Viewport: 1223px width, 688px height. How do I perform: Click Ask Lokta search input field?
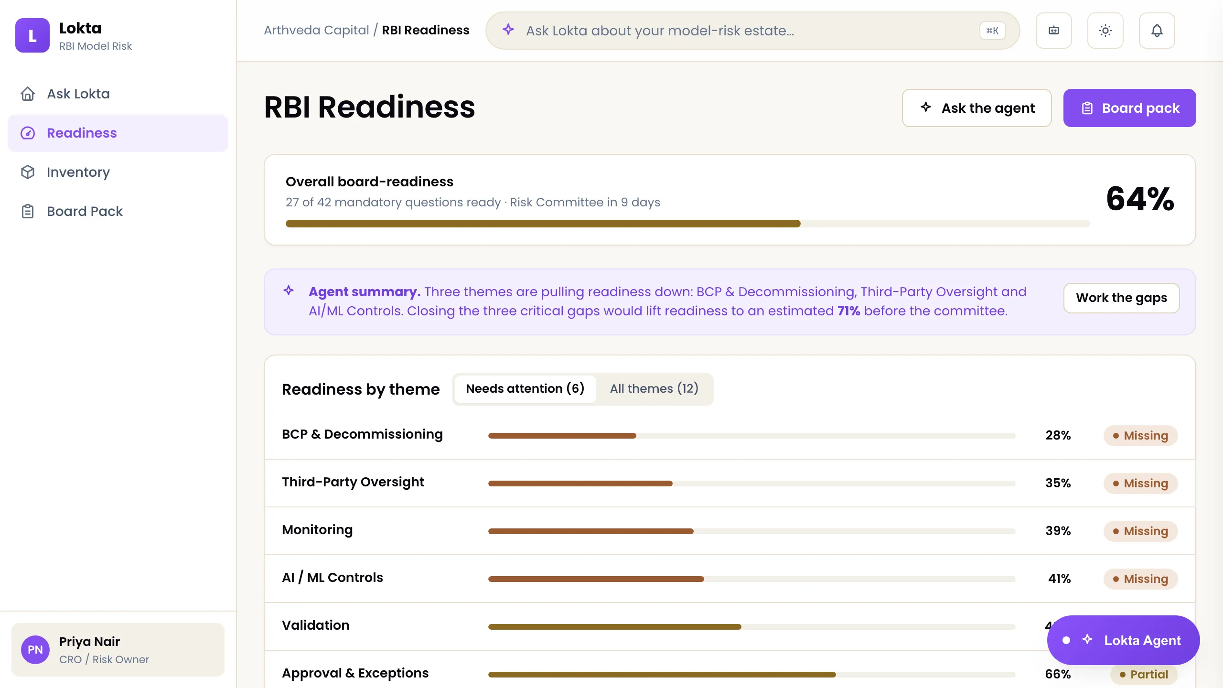(752, 31)
